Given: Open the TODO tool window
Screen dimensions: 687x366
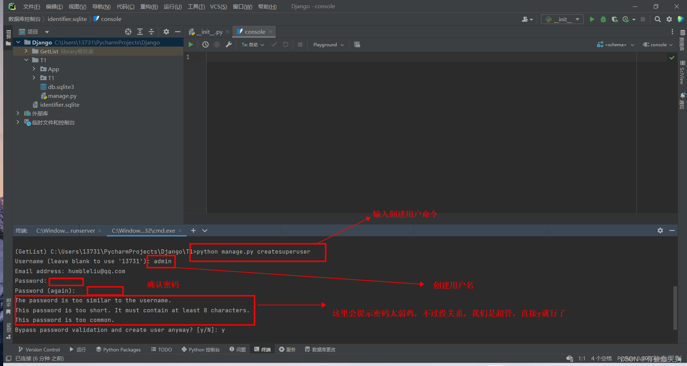Looking at the screenshot, I should coord(161,350).
